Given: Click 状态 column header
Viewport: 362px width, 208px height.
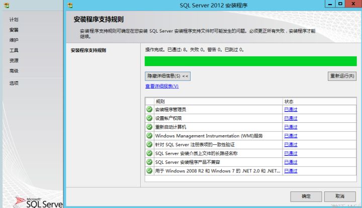Looking at the screenshot, I should click(x=319, y=101).
